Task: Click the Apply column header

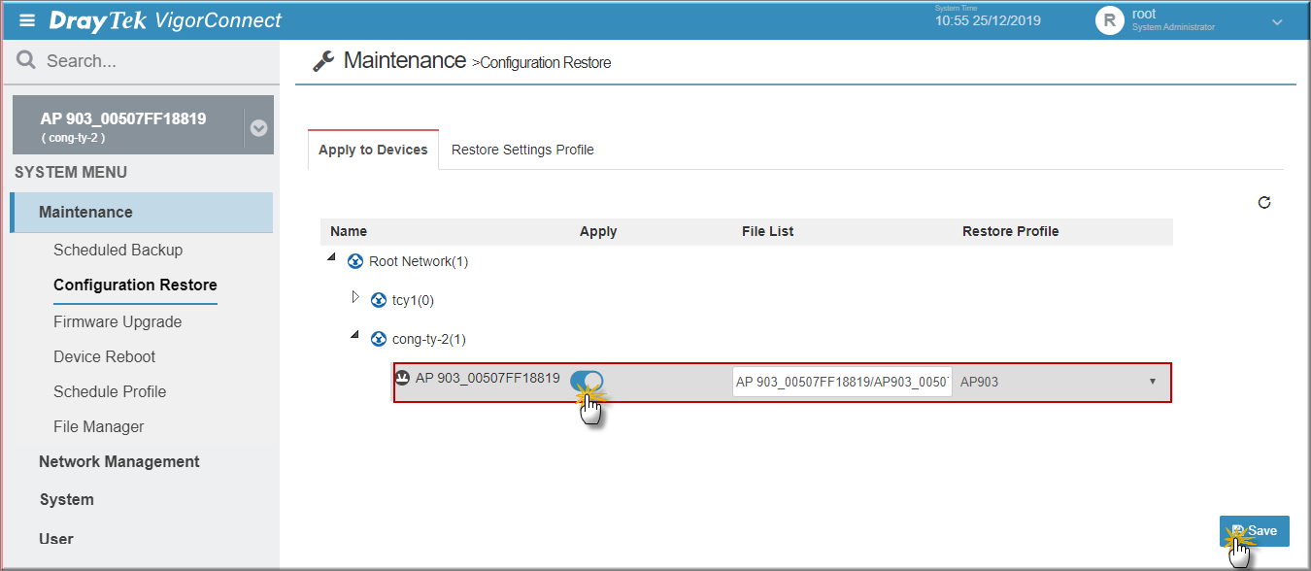Action: [x=598, y=231]
